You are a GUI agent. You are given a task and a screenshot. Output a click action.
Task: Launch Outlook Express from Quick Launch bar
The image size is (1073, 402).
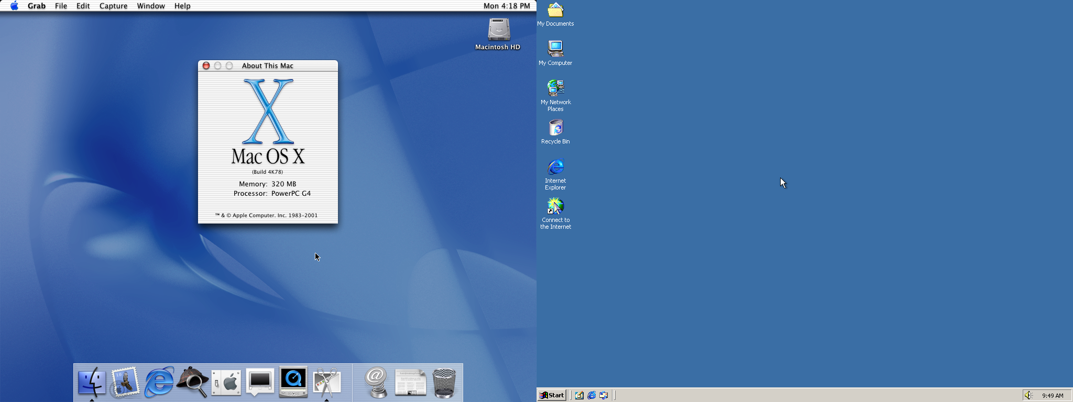coord(604,395)
